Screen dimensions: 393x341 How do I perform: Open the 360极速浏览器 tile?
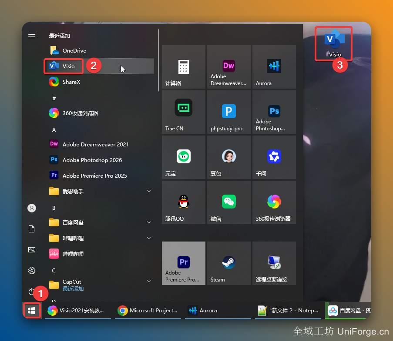[274, 202]
